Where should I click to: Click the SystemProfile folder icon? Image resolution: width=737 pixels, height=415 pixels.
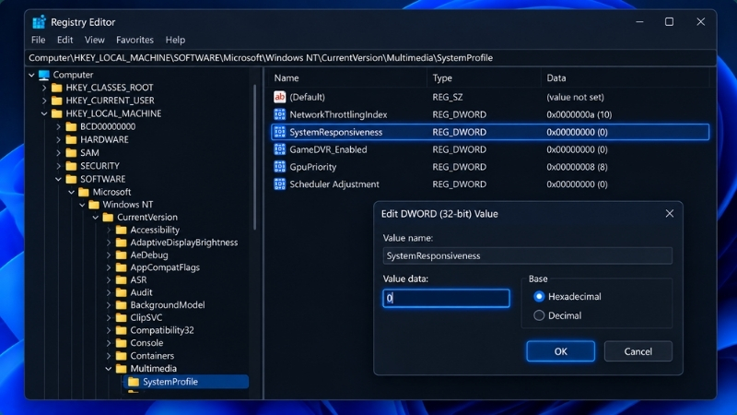tap(134, 382)
